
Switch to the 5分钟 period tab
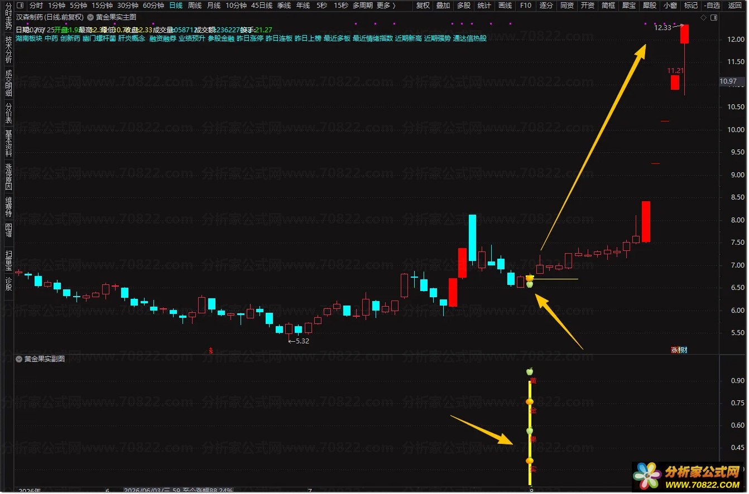(78, 6)
